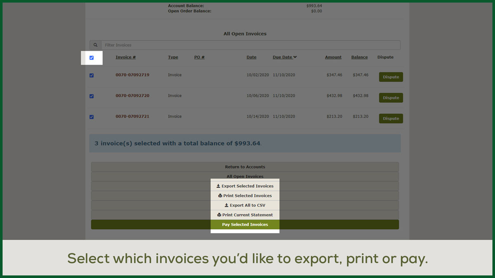Viewport: 495px width, 278px height.
Task: Click the printer icon on Print Selected Invoices
Action: click(220, 196)
